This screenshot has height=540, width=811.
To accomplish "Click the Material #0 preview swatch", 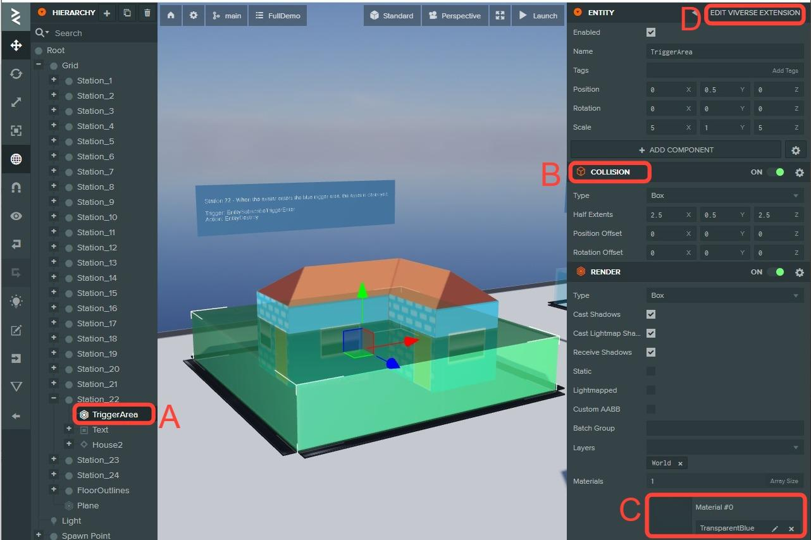I will [670, 515].
